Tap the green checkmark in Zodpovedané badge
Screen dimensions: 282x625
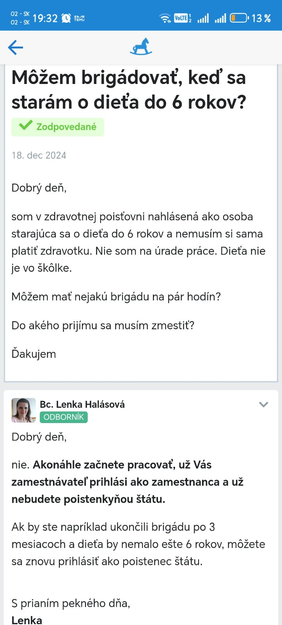pos(26,126)
